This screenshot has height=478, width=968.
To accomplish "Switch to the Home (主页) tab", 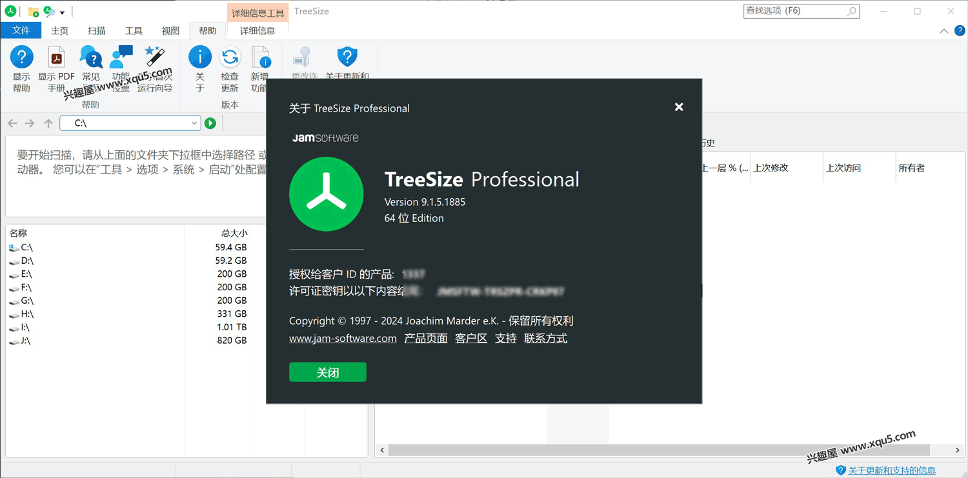I will click(59, 30).
